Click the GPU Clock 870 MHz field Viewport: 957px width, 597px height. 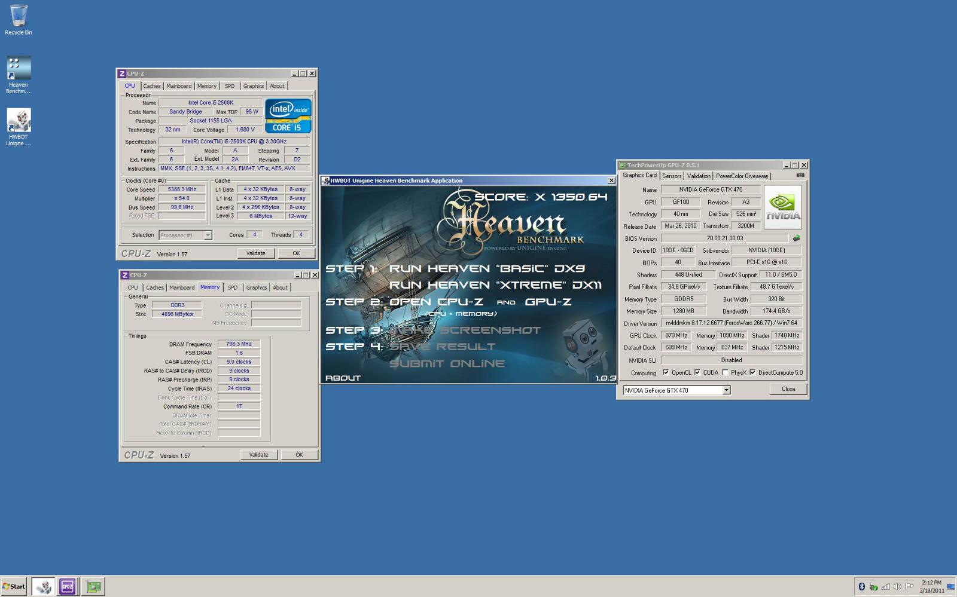tap(676, 335)
